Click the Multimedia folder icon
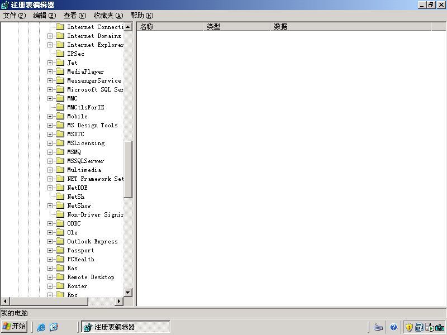 pyautogui.click(x=60, y=170)
